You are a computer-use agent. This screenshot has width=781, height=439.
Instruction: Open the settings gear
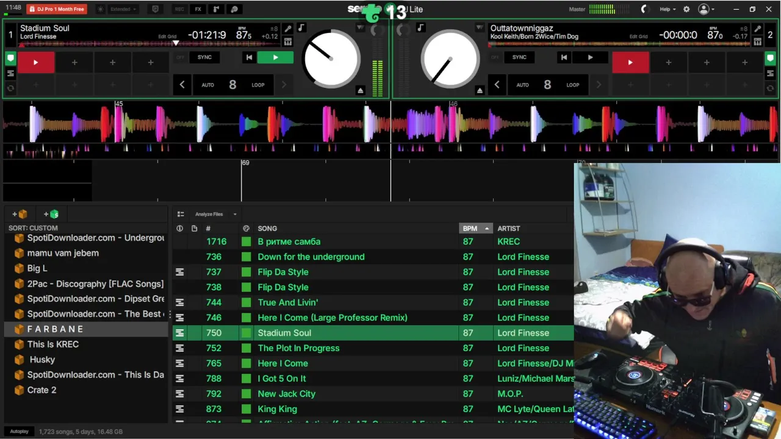click(x=686, y=9)
